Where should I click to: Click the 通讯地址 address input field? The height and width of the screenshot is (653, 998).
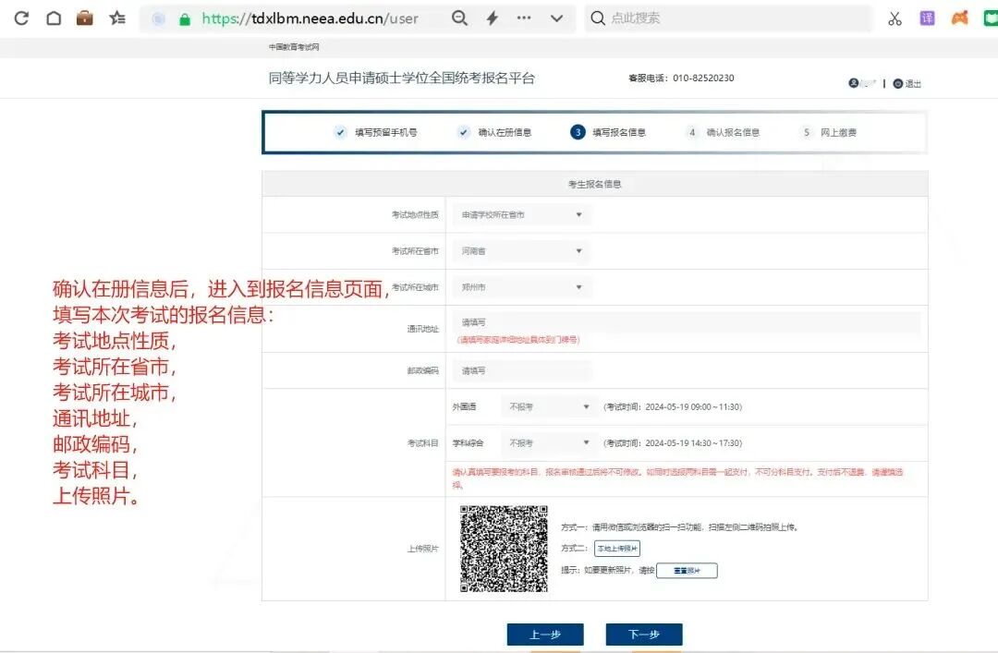[x=684, y=322]
